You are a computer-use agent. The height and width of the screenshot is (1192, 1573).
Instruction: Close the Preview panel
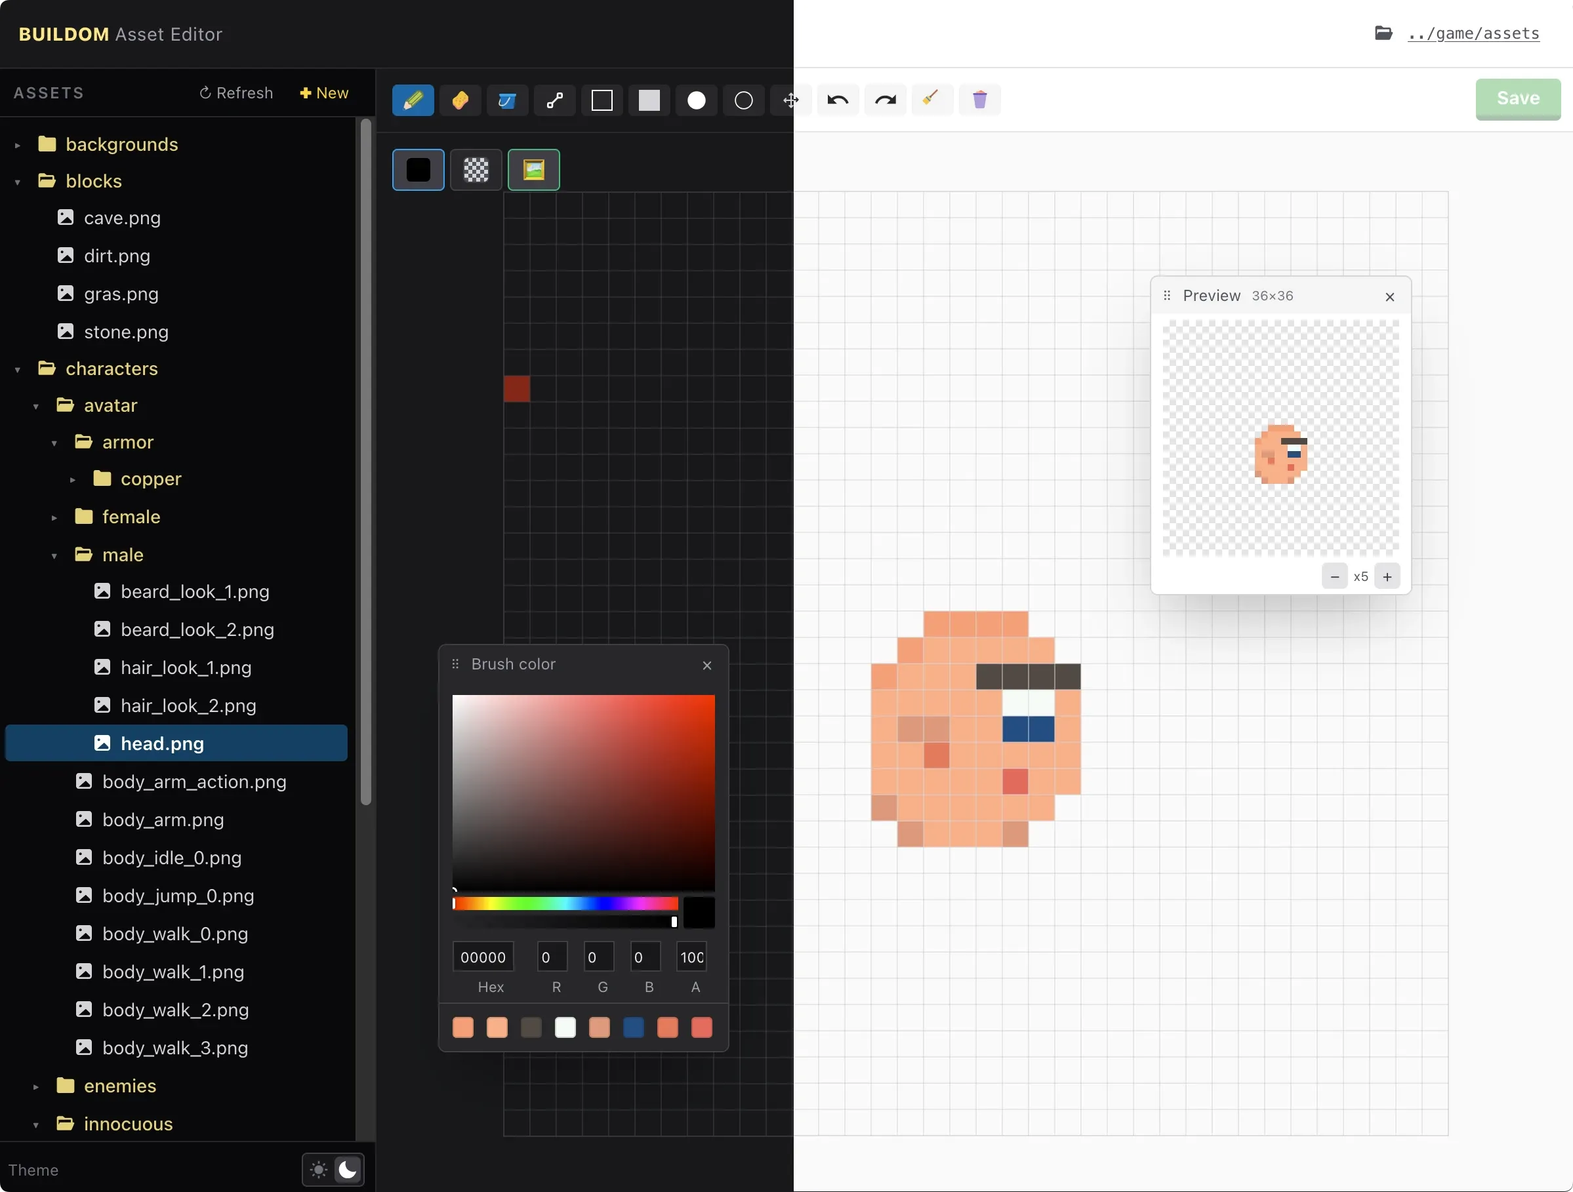[x=1389, y=297]
